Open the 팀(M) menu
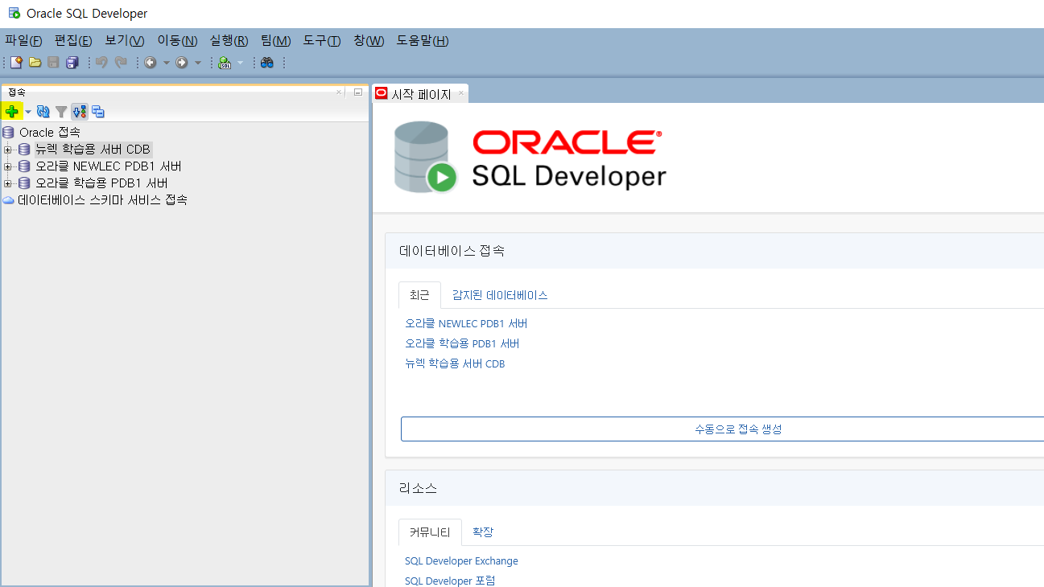 tap(276, 41)
